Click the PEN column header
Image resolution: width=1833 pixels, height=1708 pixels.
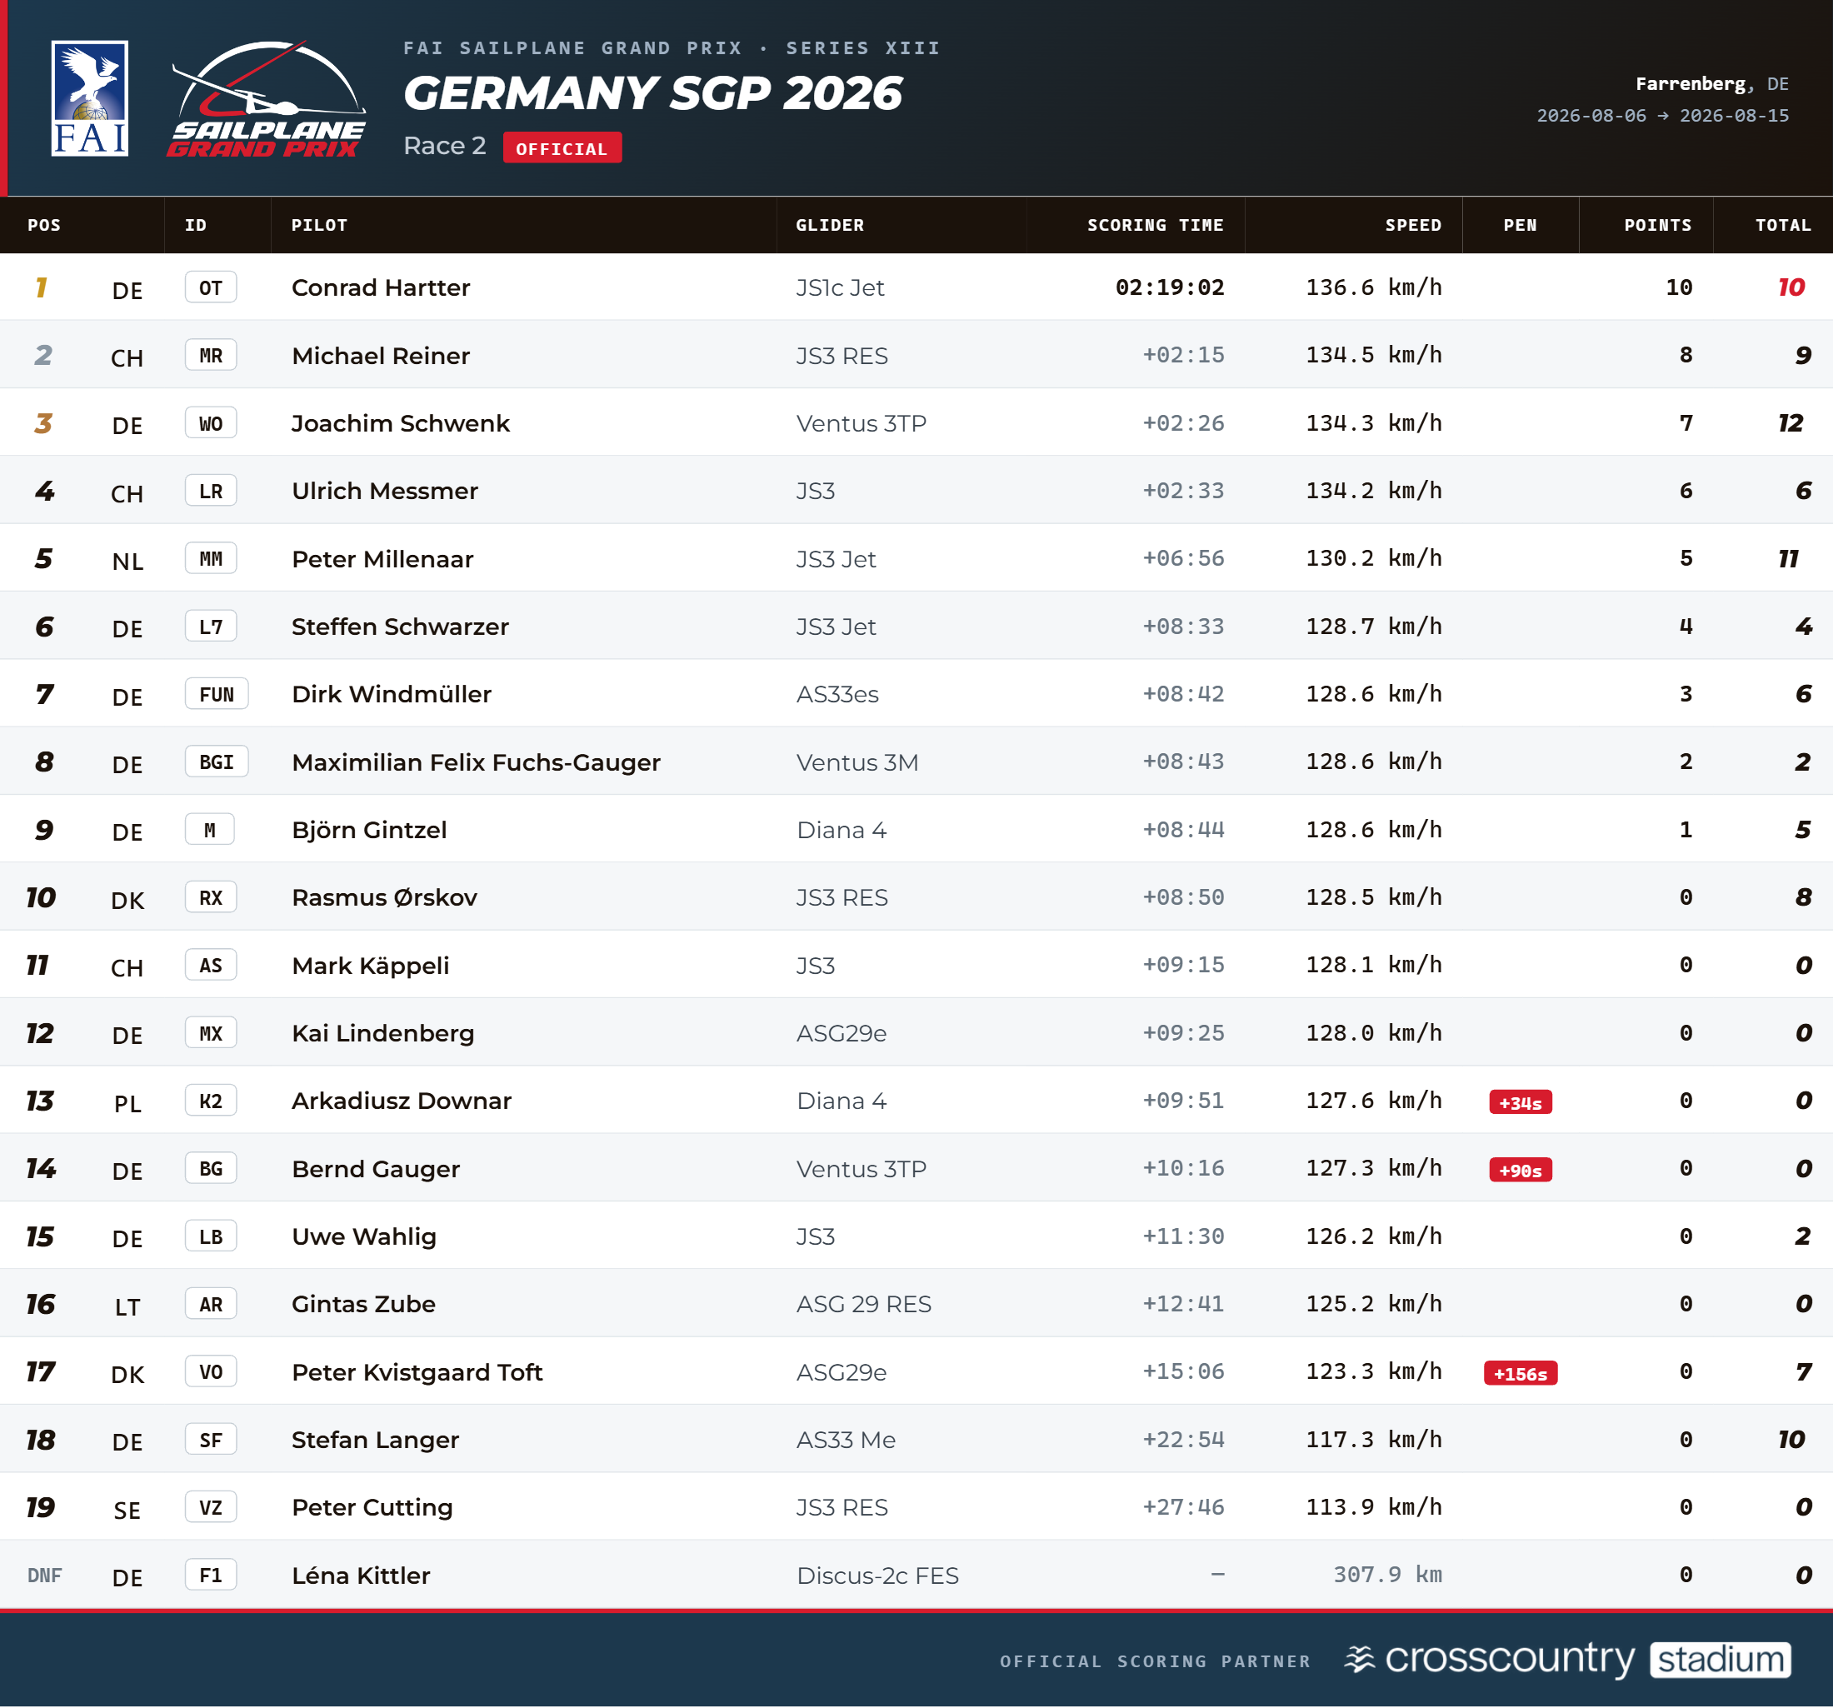coord(1521,225)
